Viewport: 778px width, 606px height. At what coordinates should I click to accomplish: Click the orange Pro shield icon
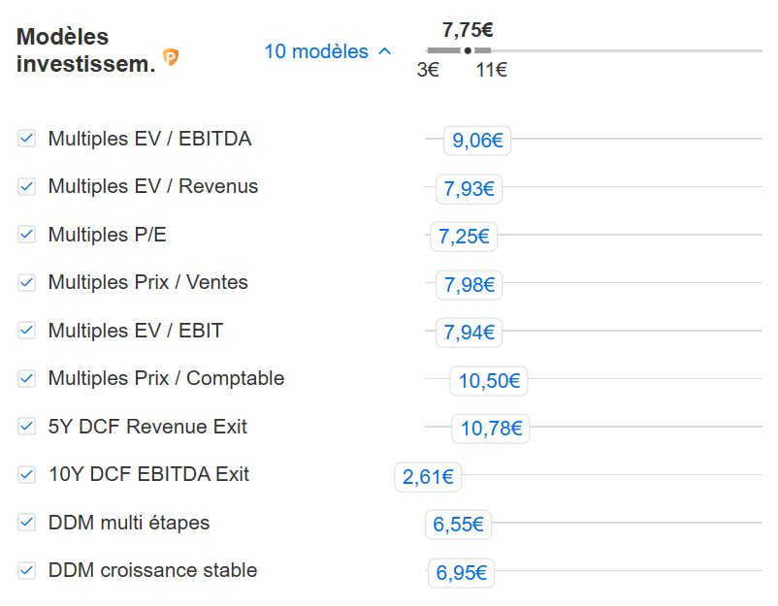pyautogui.click(x=171, y=58)
